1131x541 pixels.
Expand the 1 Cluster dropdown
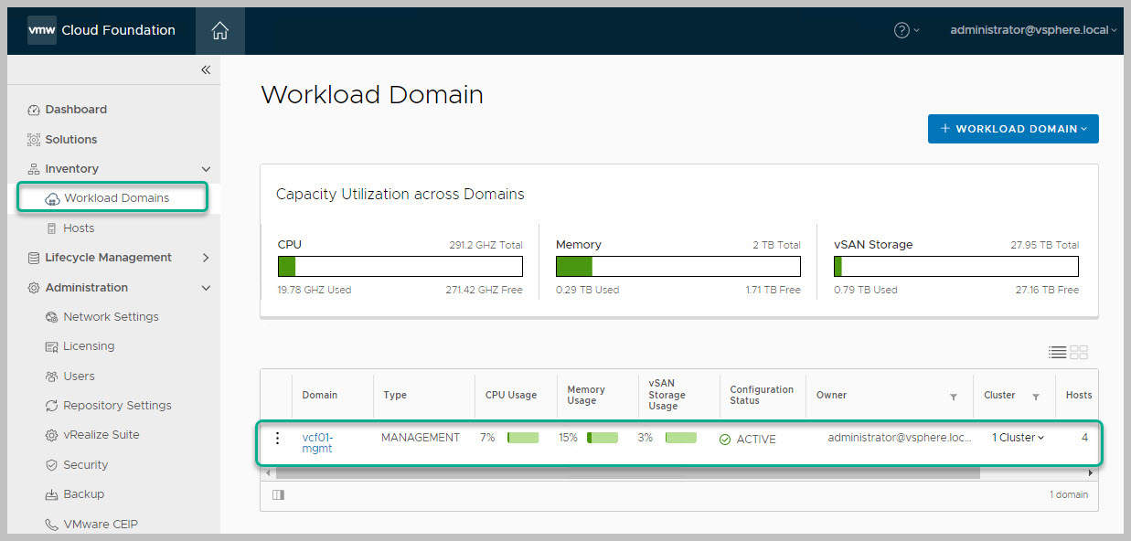click(x=1018, y=438)
